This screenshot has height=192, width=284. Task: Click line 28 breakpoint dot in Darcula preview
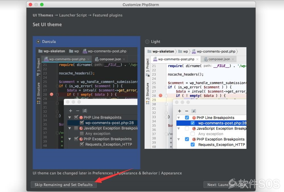(52, 94)
